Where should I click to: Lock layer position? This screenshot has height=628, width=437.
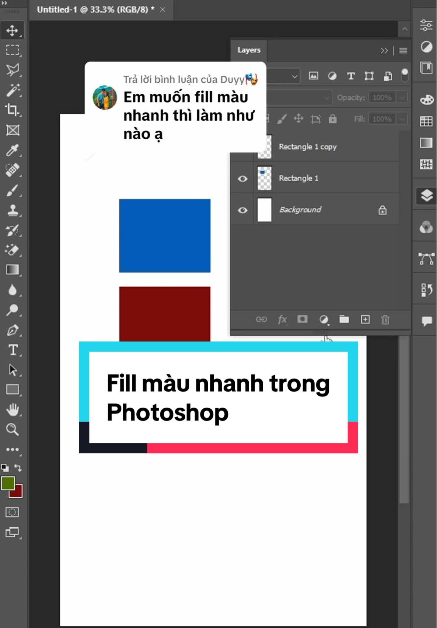click(x=298, y=119)
